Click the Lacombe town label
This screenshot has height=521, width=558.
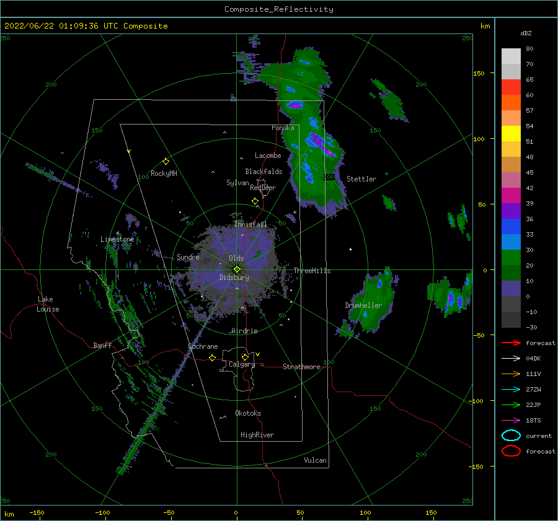tap(268, 155)
